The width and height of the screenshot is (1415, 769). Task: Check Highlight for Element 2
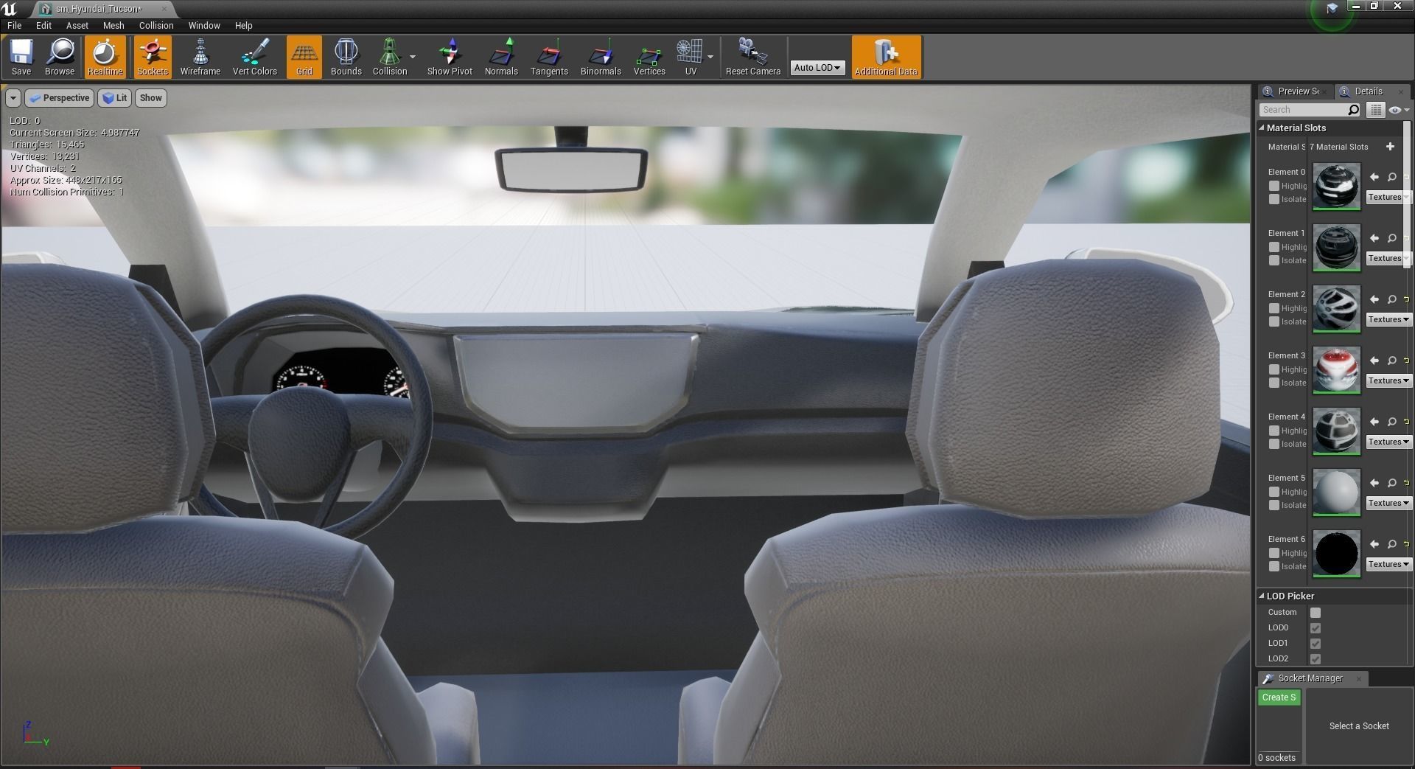[x=1273, y=308]
